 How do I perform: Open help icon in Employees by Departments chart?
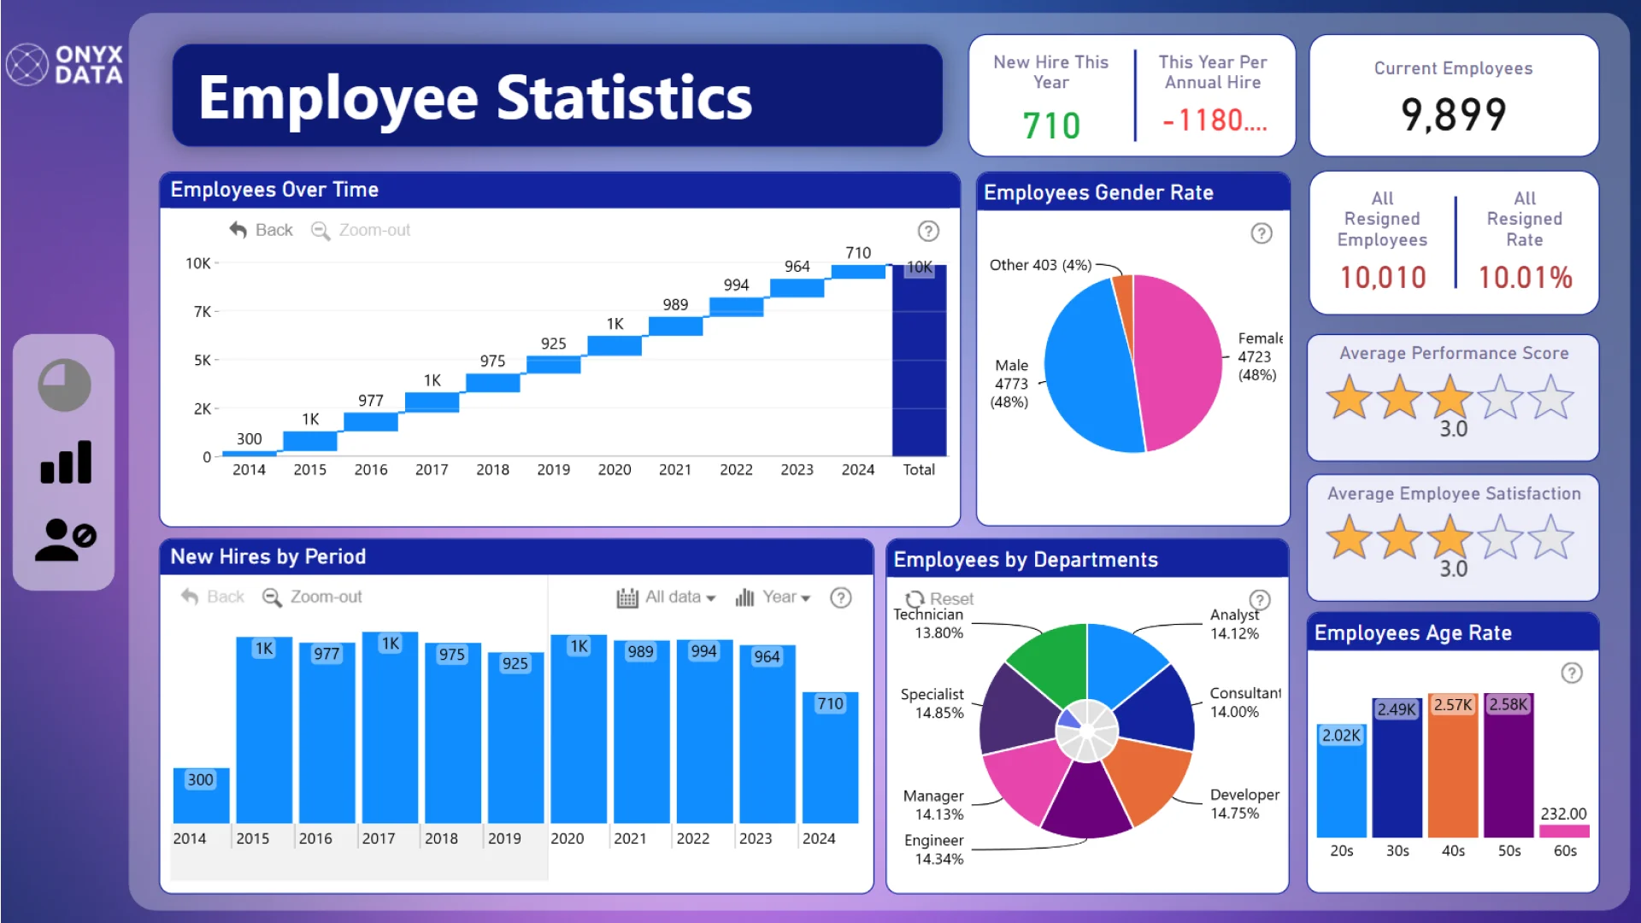click(x=1260, y=600)
